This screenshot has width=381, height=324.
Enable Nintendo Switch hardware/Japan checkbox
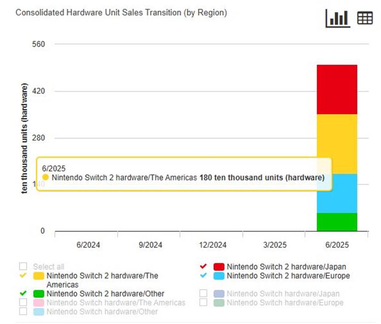[203, 293]
